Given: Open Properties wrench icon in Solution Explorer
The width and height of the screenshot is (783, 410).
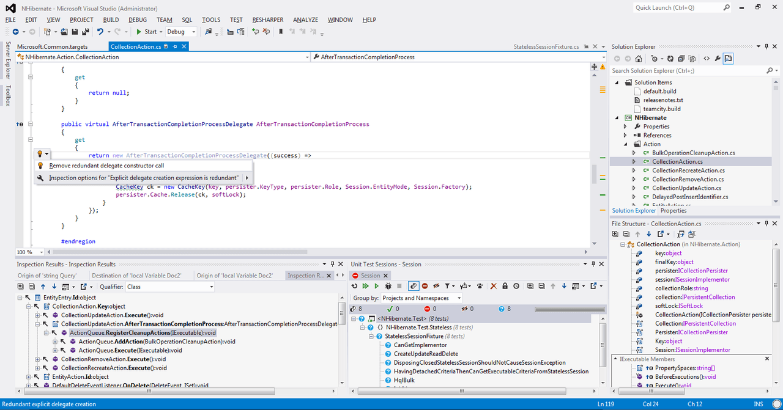Looking at the screenshot, I should coord(718,59).
